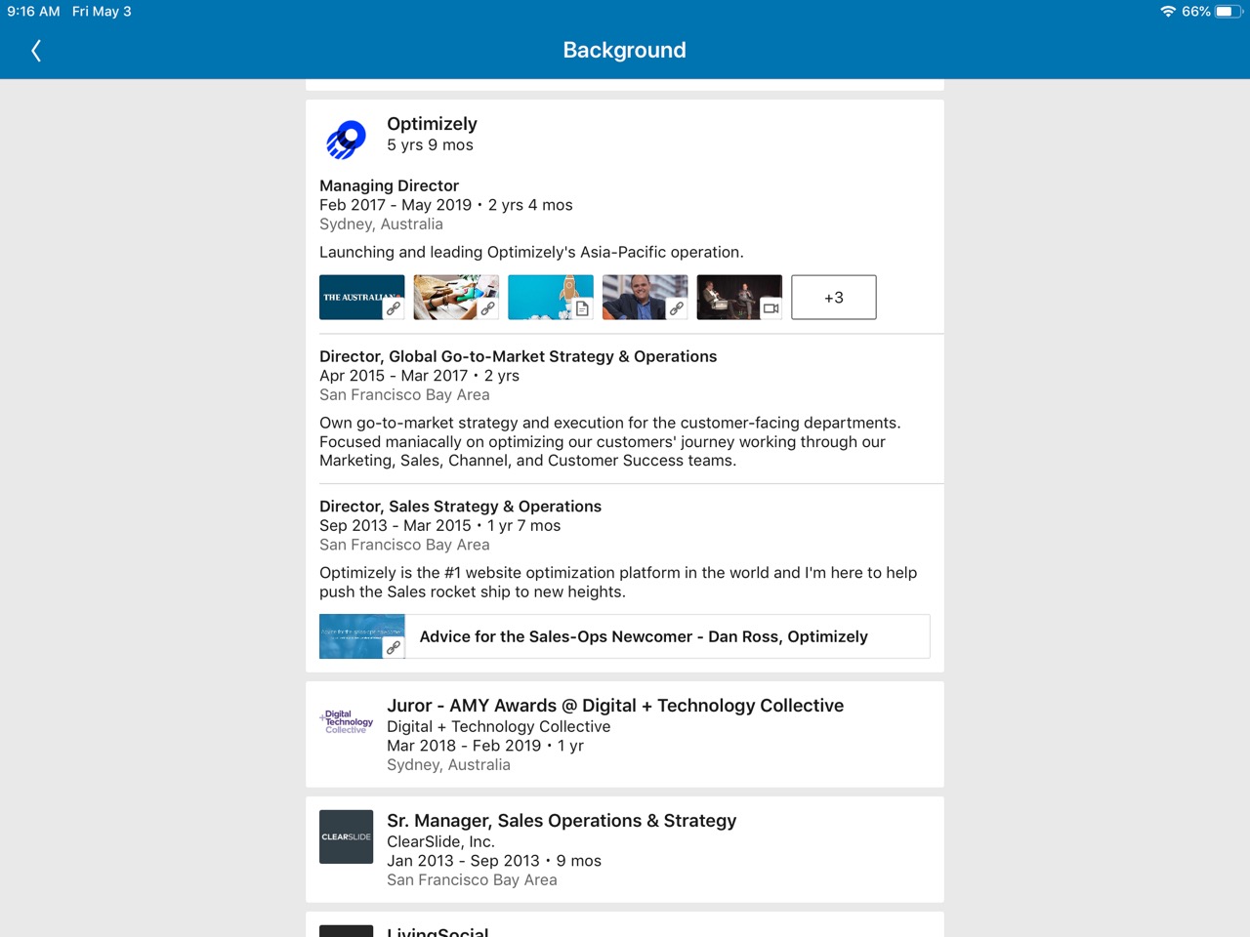Tap the Managing Director position title
1250x937 pixels.
(x=389, y=185)
